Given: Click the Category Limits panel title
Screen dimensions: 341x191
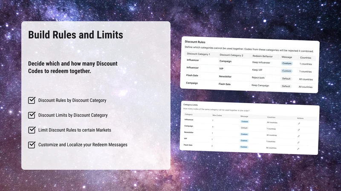Looking at the screenshot, I should [x=191, y=105].
